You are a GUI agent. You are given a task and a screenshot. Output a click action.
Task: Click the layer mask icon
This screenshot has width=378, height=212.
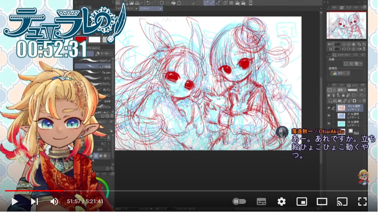pos(355,100)
